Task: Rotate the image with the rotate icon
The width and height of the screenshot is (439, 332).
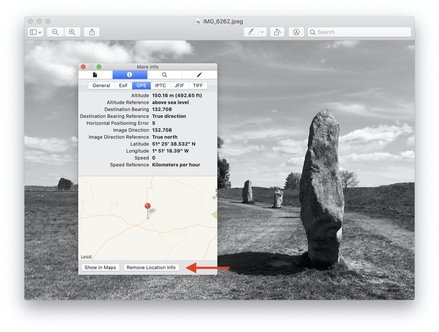Action: (x=277, y=32)
